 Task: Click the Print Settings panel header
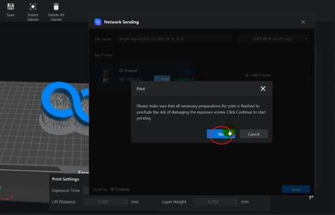click(65, 179)
